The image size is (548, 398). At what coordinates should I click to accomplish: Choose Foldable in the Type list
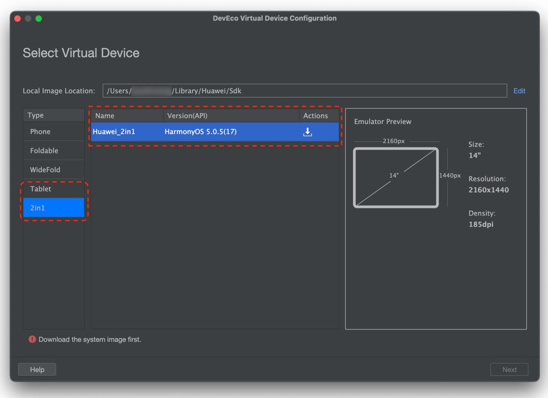coord(44,151)
